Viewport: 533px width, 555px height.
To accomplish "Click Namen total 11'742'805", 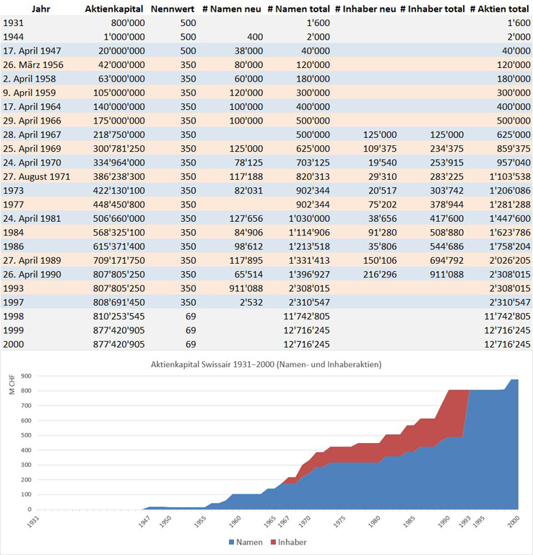I will pyautogui.click(x=307, y=317).
